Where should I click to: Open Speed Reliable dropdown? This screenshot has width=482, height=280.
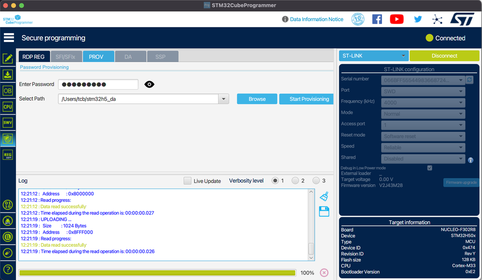[423, 147]
